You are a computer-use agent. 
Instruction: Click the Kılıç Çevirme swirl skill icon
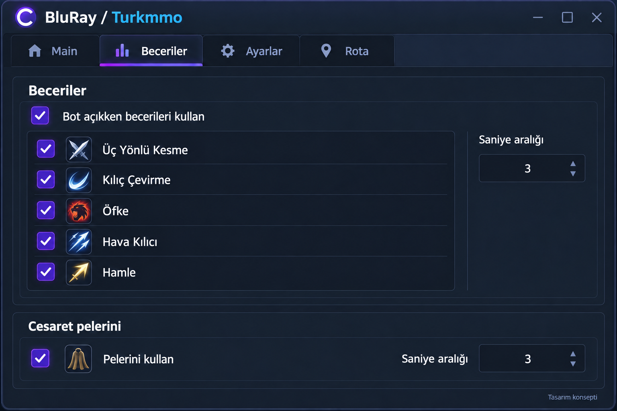click(x=79, y=180)
